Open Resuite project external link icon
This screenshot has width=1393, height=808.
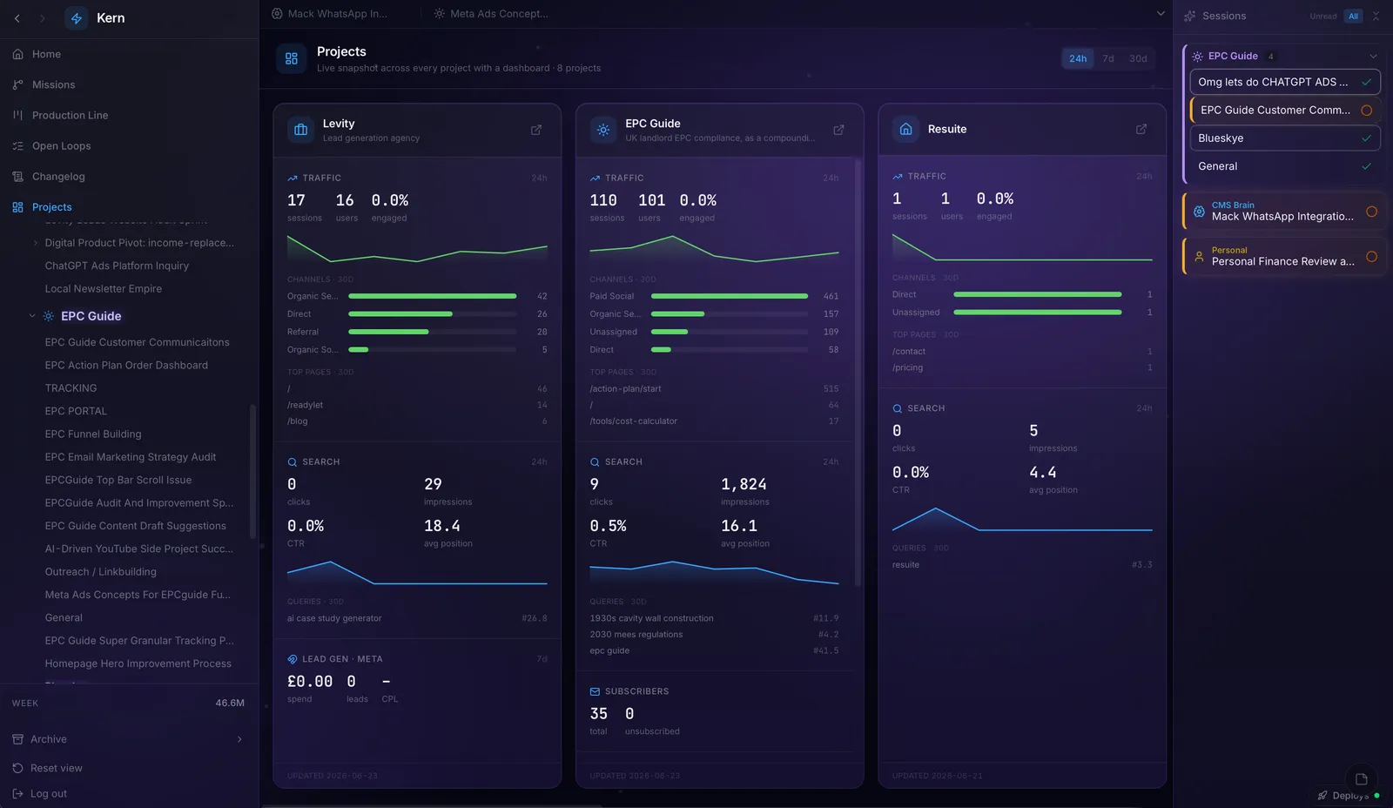[x=1141, y=129]
